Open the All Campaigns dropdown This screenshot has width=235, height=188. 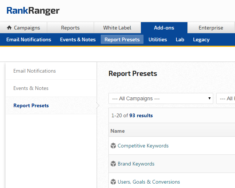tap(161, 98)
